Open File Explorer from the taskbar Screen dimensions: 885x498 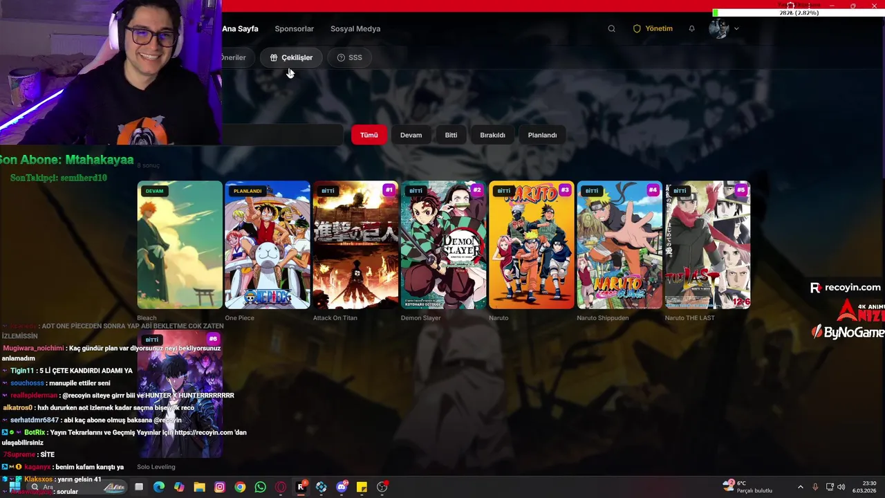(199, 487)
